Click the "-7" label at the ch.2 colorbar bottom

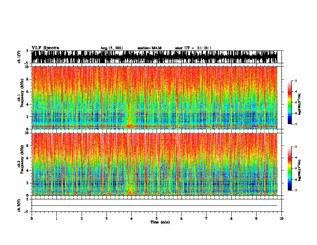tap(295, 190)
